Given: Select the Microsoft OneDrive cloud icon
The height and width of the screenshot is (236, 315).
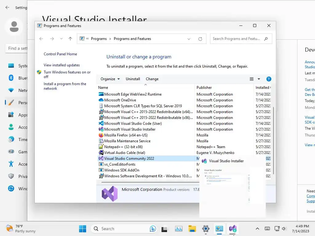Looking at the screenshot, I should (x=101, y=100).
